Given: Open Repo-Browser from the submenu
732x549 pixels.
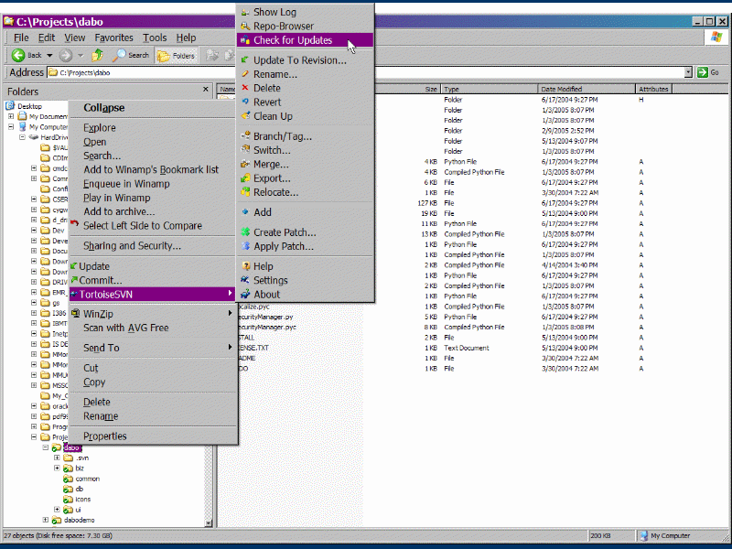Looking at the screenshot, I should point(283,27).
